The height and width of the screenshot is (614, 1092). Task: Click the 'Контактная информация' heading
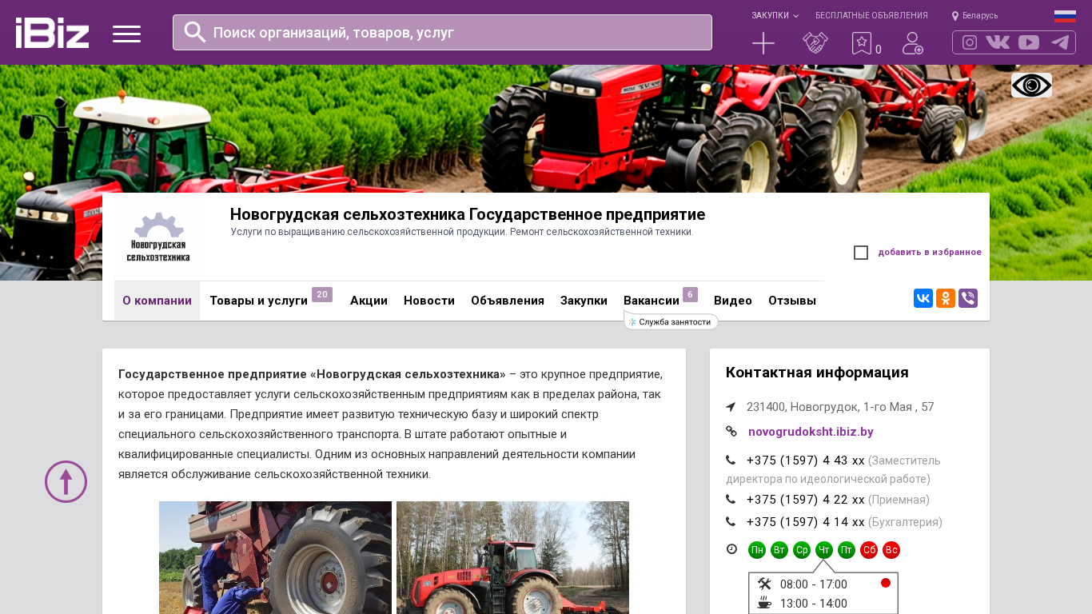[x=817, y=373]
